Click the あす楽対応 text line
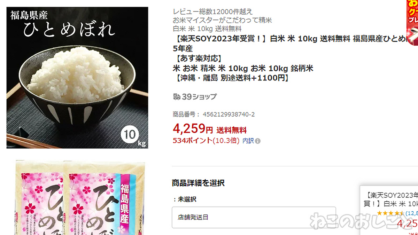The height and width of the screenshot is (235, 418). [x=197, y=58]
